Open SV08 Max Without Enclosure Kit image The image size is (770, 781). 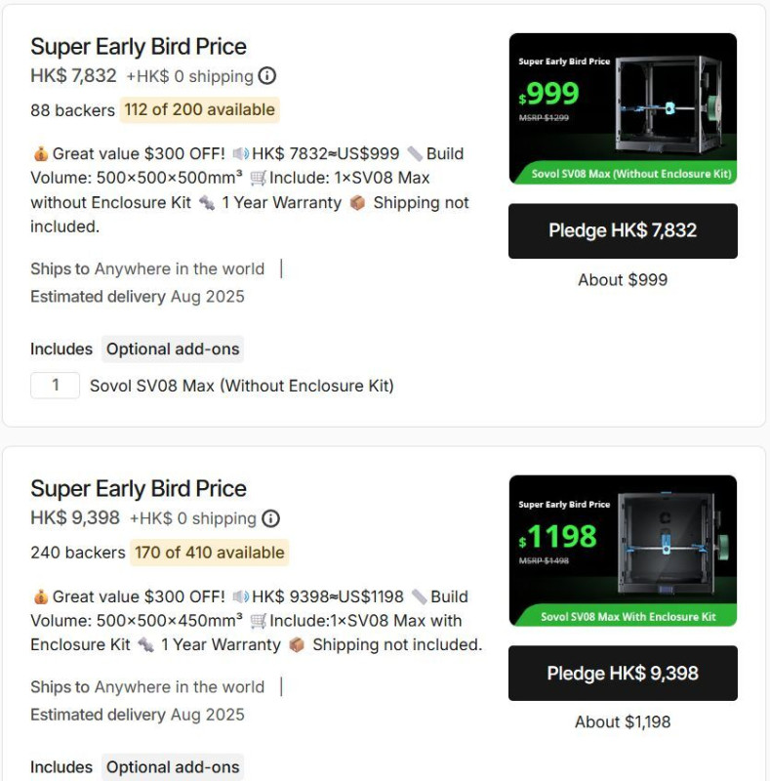coord(623,108)
